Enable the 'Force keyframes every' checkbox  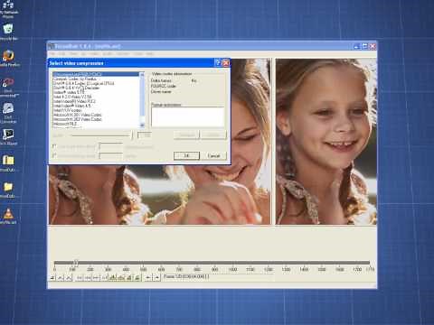(54, 155)
